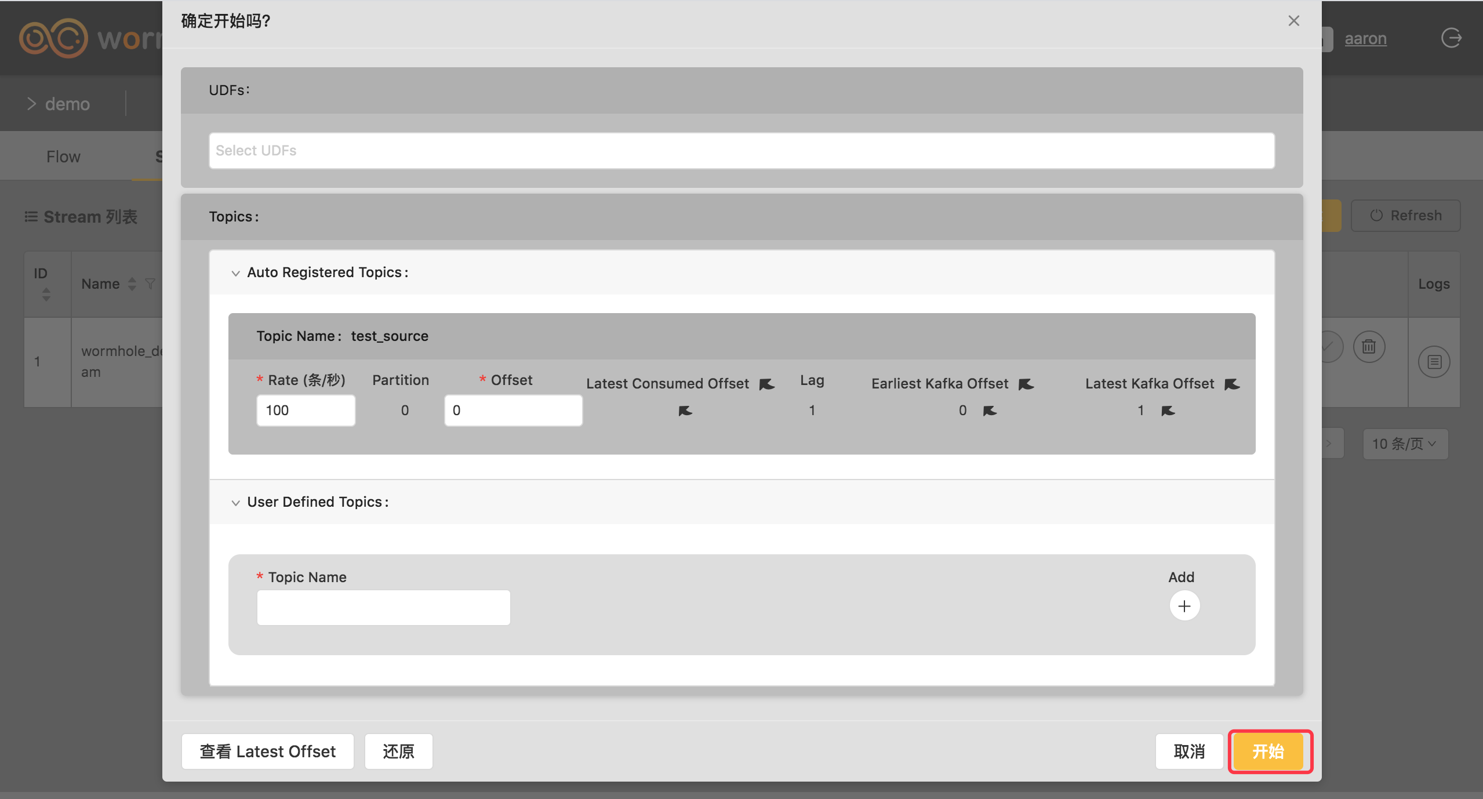Click the trash delete icon in stream row
Screen dimensions: 1483x799
1369,347
